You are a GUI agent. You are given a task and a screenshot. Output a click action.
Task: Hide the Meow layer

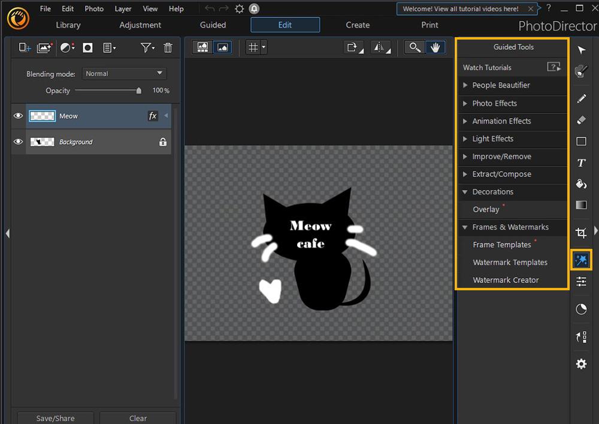click(18, 116)
